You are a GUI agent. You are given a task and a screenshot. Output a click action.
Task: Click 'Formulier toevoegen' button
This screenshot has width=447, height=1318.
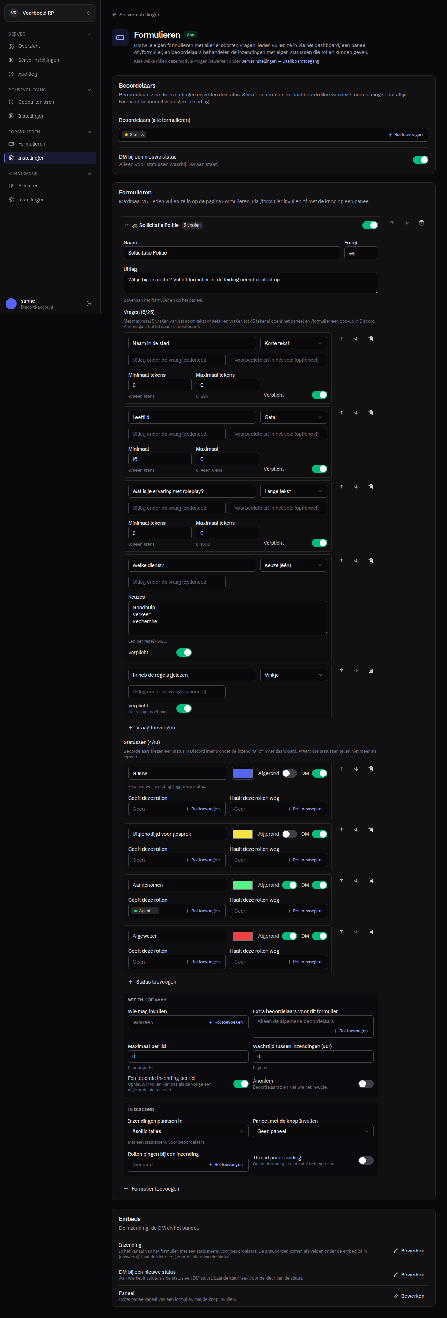tap(152, 1188)
